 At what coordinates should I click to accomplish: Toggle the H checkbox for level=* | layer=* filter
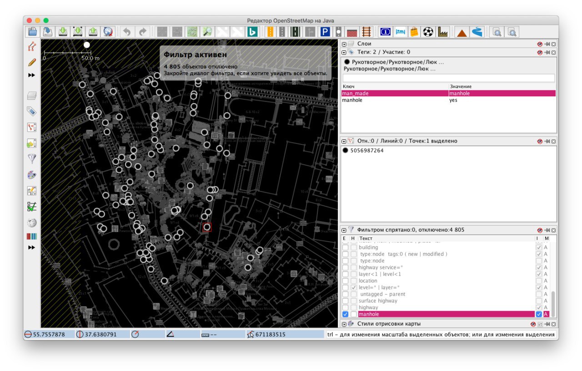(353, 287)
